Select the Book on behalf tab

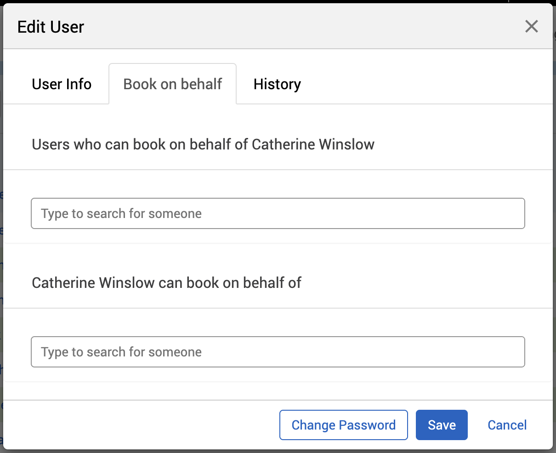click(173, 84)
